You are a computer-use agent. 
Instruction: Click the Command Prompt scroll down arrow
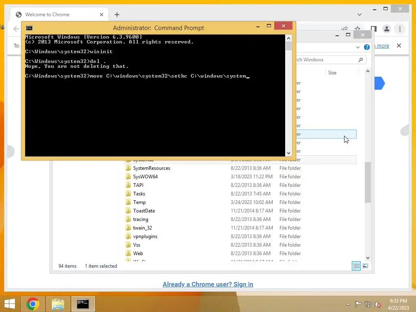coord(289,153)
